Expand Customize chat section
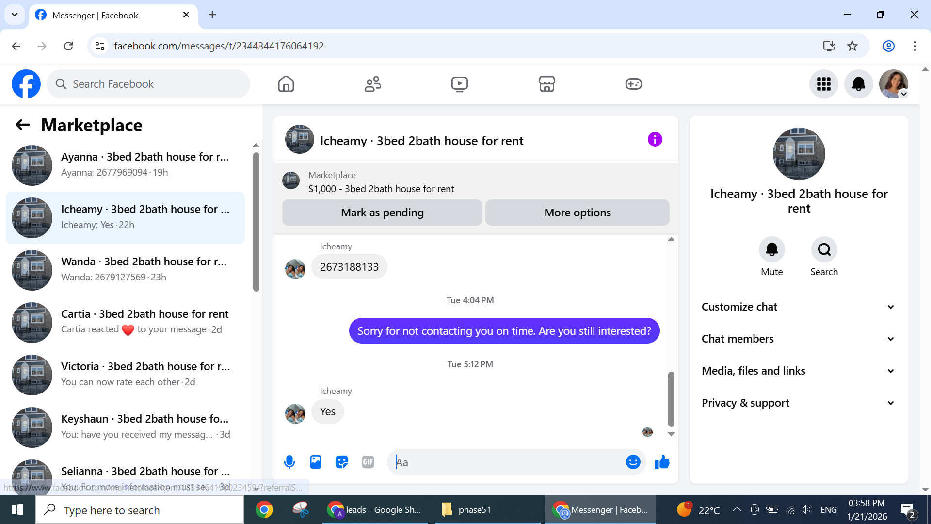 pos(799,307)
